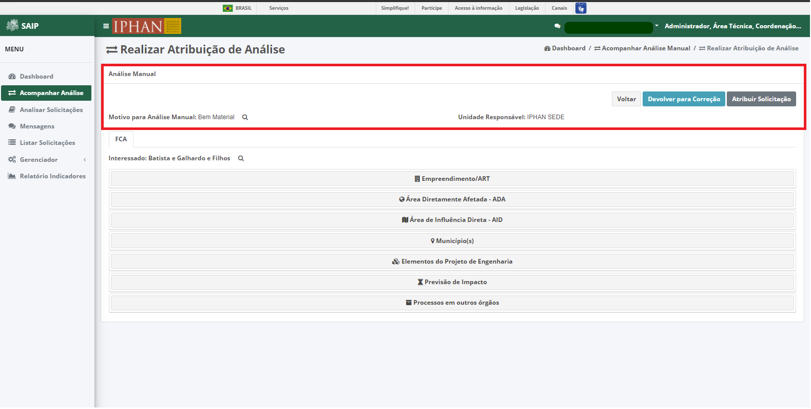Click the Realizar Atribuição de Análise breadcrumb
The image size is (811, 409).
[749, 48]
